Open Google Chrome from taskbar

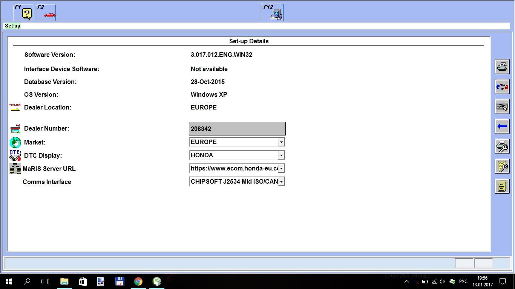tap(138, 281)
